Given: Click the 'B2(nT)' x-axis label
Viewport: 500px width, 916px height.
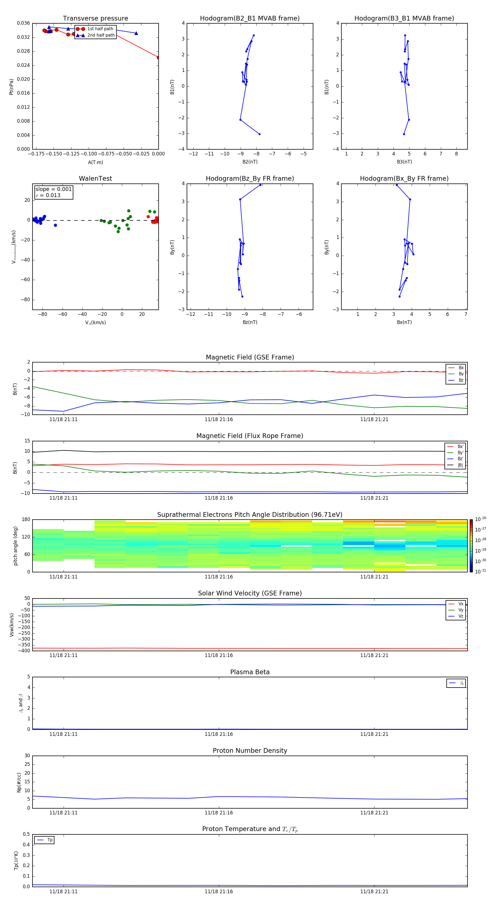Looking at the screenshot, I should point(250,162).
